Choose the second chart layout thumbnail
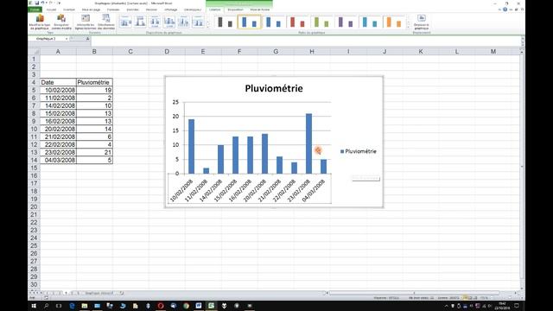 point(140,22)
